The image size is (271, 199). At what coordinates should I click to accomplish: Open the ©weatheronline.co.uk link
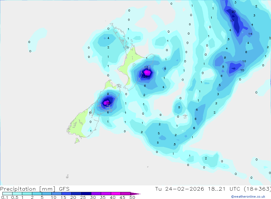[248, 197]
